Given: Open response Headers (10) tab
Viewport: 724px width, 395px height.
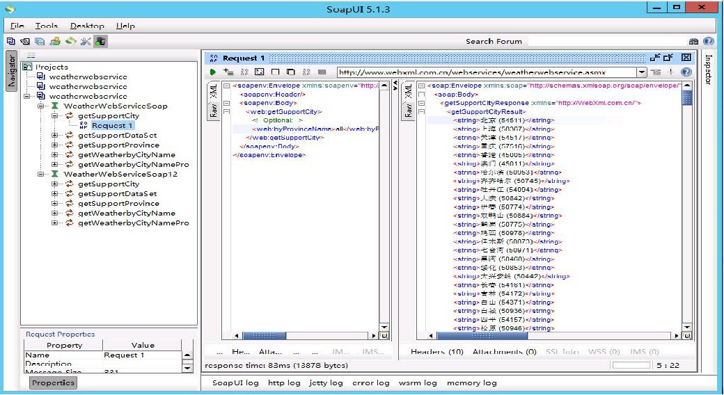Looking at the screenshot, I should (436, 352).
